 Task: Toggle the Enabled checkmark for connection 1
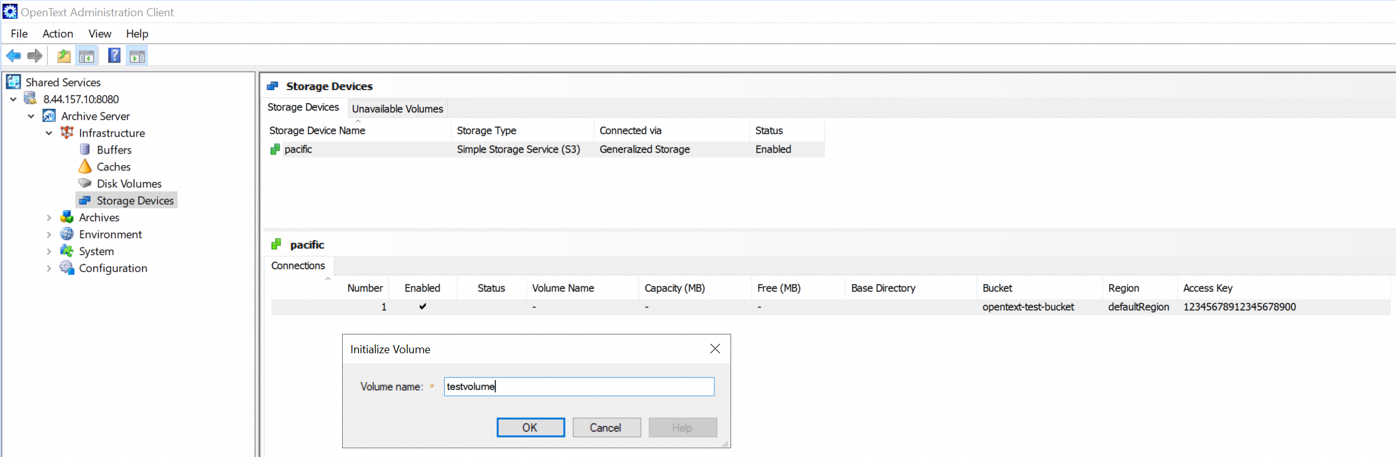click(x=423, y=306)
